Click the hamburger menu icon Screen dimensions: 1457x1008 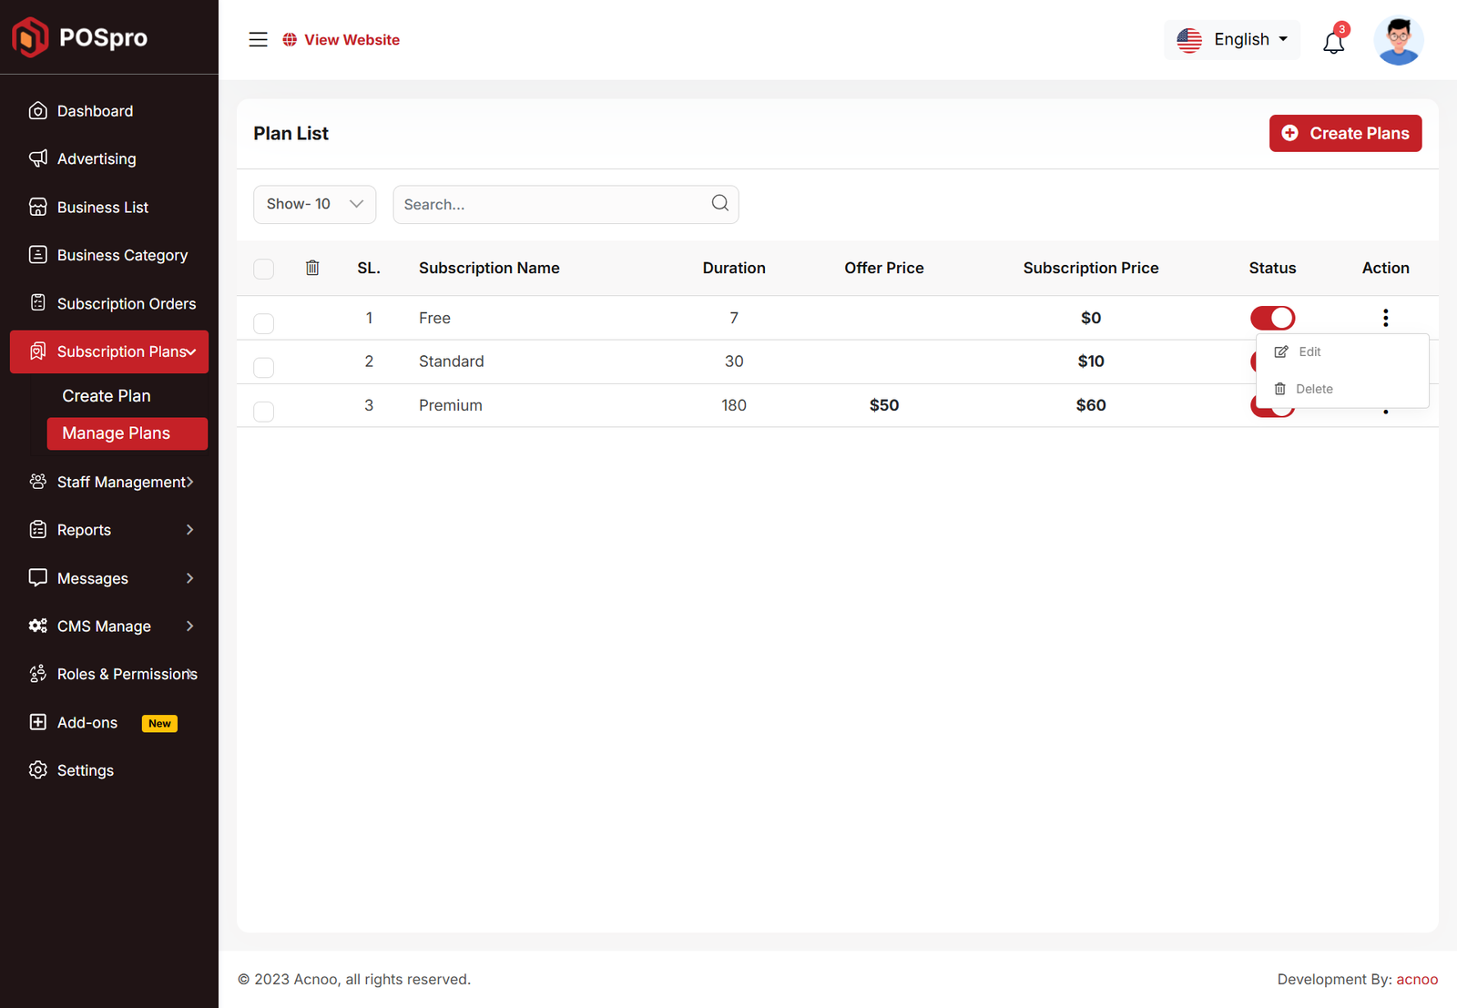[258, 39]
